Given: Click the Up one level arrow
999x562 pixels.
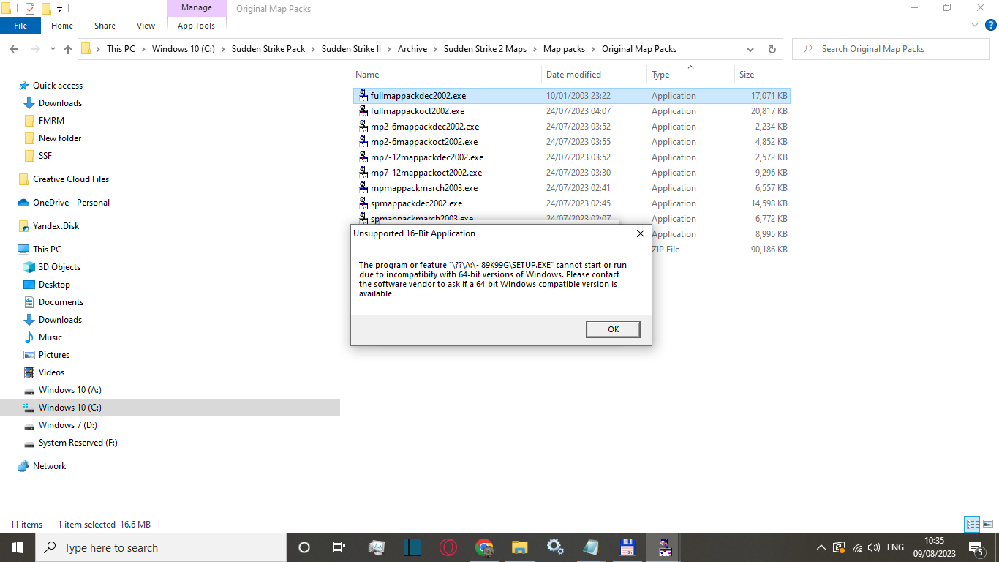Looking at the screenshot, I should click(68, 49).
